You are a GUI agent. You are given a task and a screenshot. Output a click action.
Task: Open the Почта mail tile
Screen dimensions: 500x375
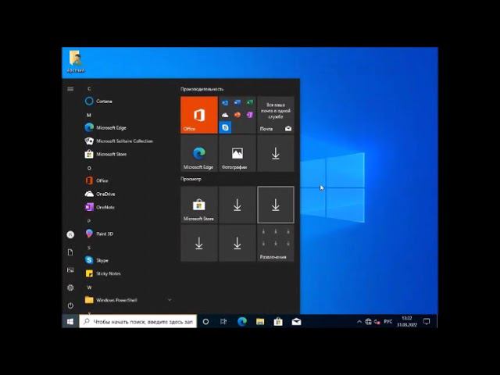pyautogui.click(x=276, y=115)
